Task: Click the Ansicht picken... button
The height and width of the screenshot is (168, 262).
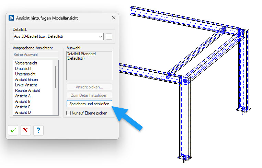Action: pyautogui.click(x=89, y=87)
